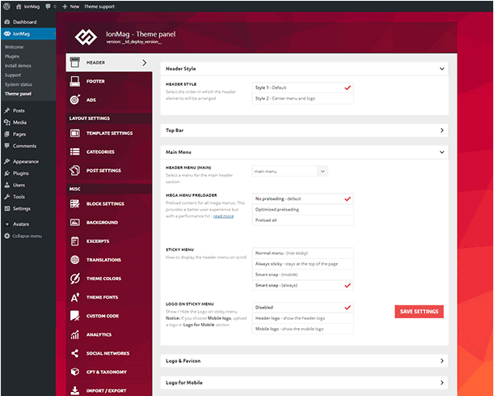Choose Mobile logo for sticky menu
This screenshot has height=396, width=494.
point(302,329)
